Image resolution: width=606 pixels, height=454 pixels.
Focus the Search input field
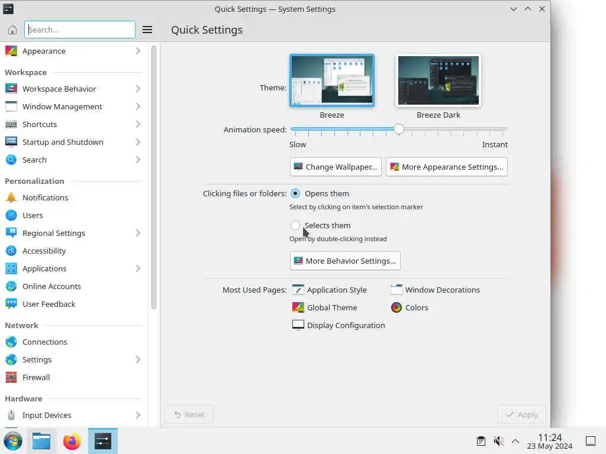80,30
